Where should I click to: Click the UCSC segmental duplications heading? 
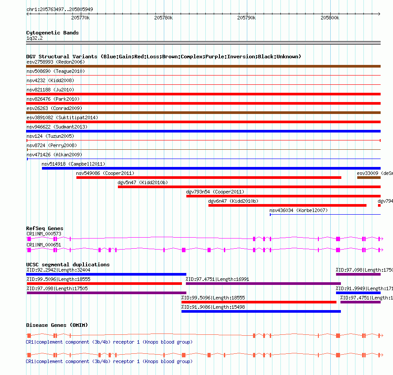(x=68, y=265)
